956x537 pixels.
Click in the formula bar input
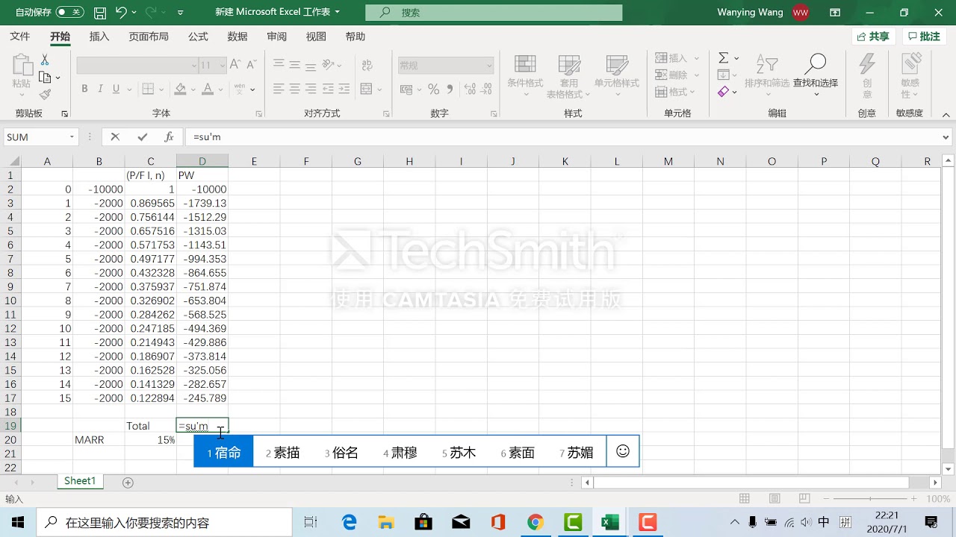click(562, 137)
